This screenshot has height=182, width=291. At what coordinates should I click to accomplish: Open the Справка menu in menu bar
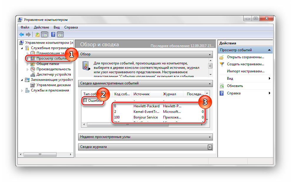click(71, 27)
